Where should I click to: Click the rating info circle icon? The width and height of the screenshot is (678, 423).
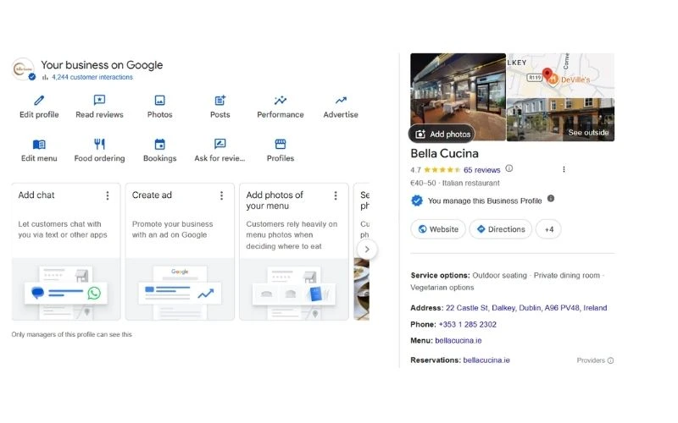pos(509,168)
